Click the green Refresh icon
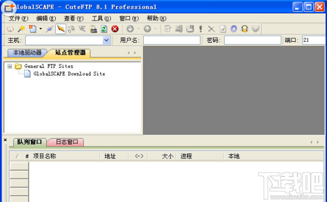The height and width of the screenshot is (202, 327). pos(104,29)
